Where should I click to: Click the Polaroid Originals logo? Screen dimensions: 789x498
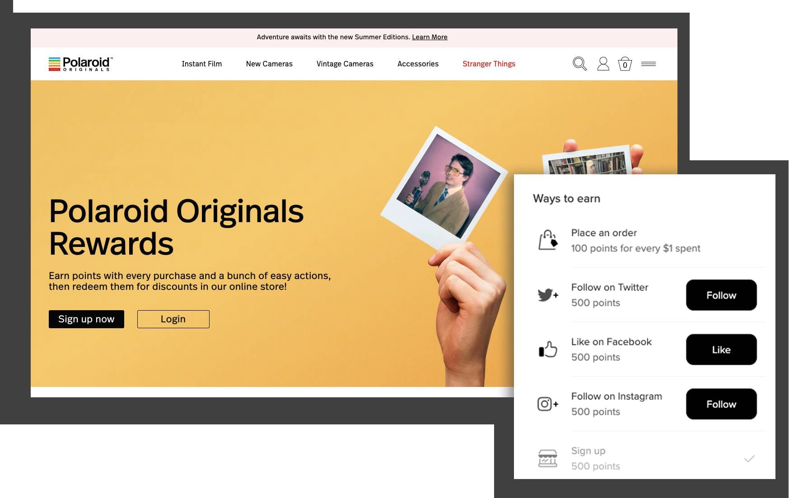[x=80, y=64]
